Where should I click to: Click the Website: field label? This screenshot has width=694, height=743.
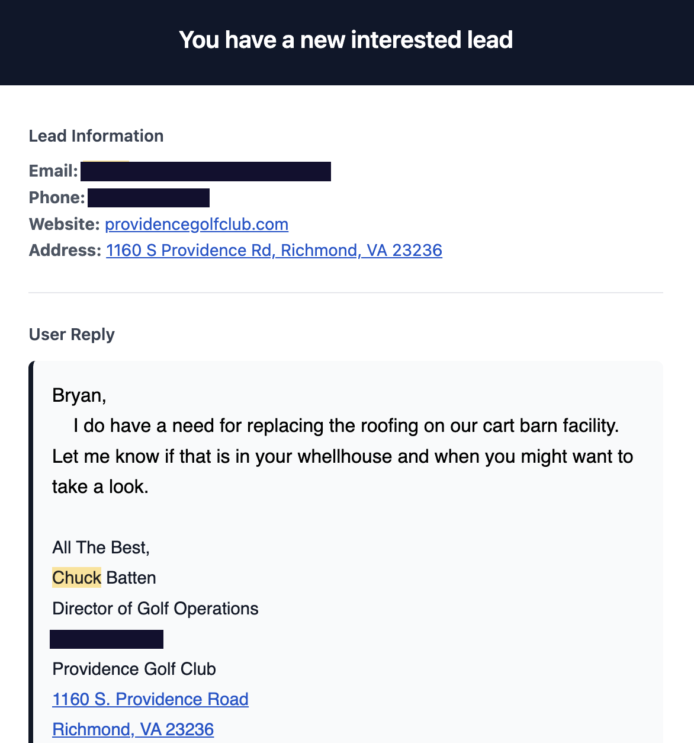pos(65,224)
